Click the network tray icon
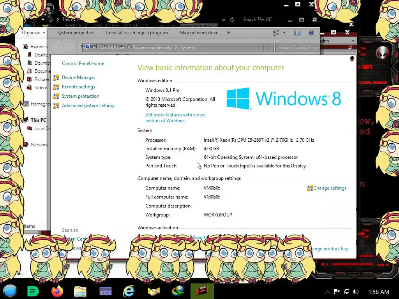399x299 pixels. [346, 292]
